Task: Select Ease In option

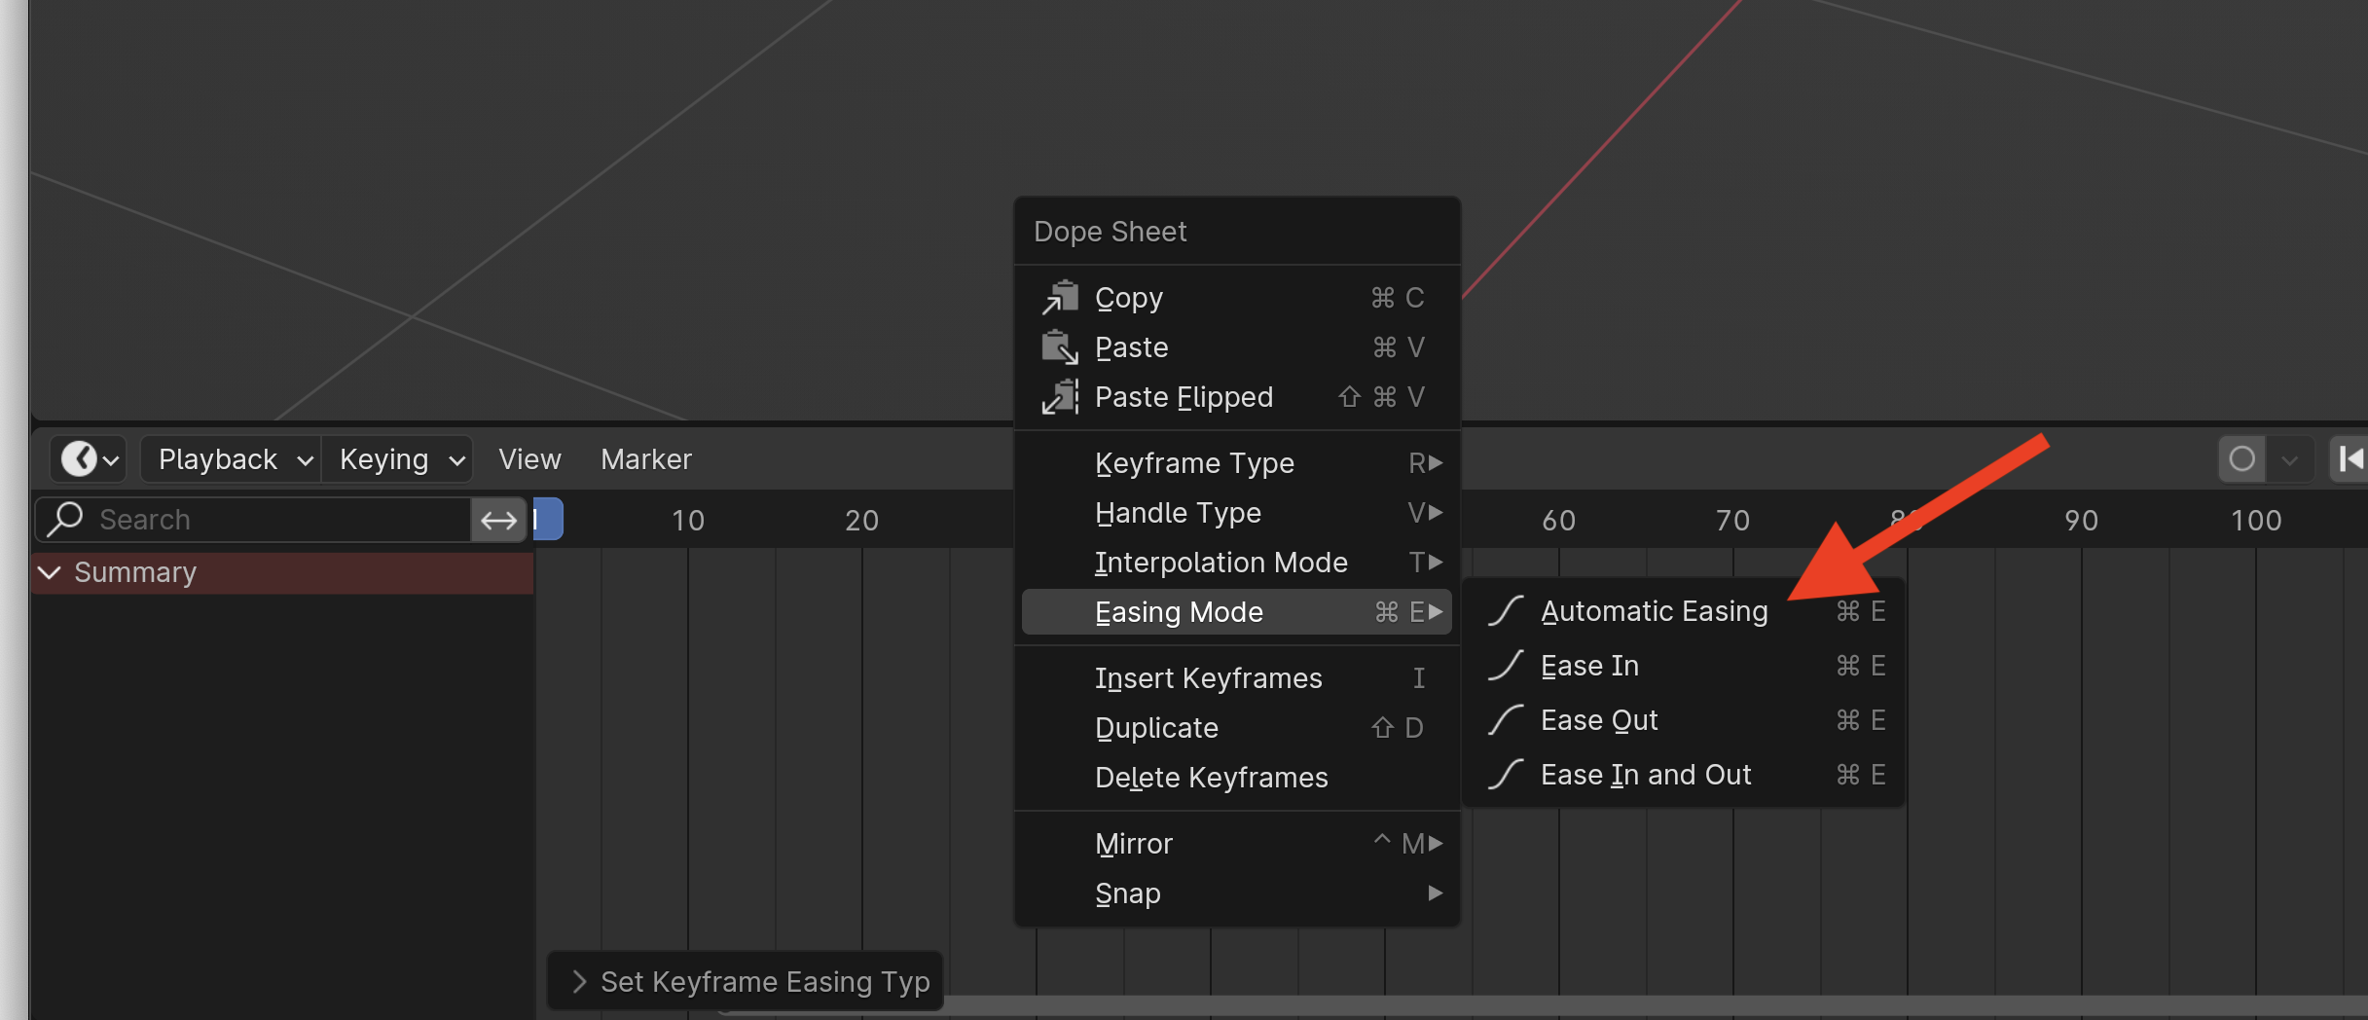Action: click(1683, 666)
